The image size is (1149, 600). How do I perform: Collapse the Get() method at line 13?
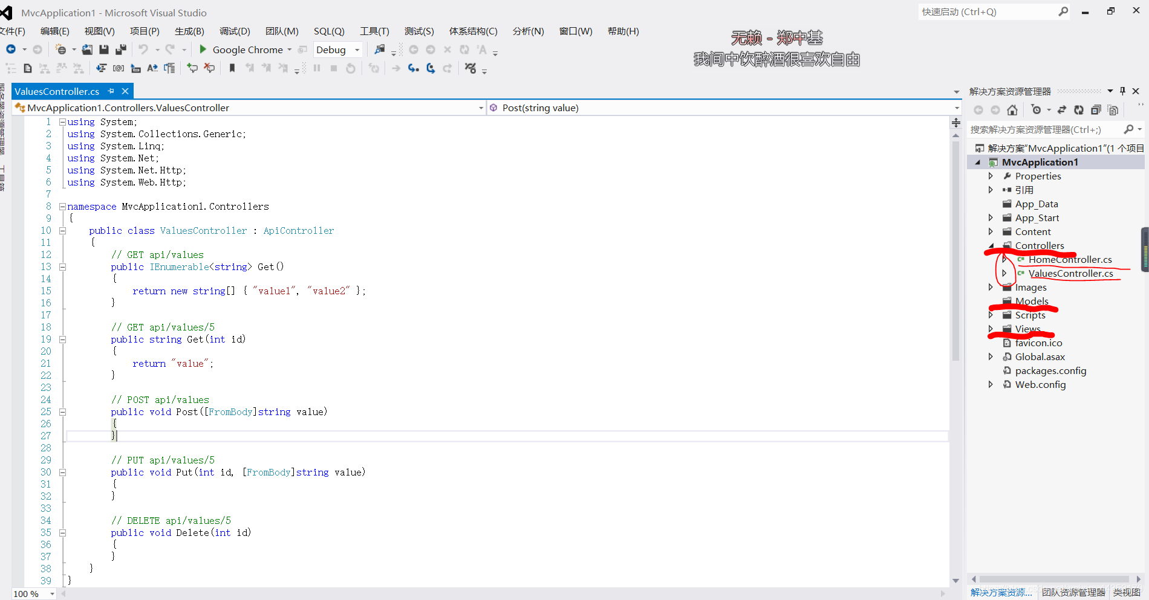pos(62,267)
